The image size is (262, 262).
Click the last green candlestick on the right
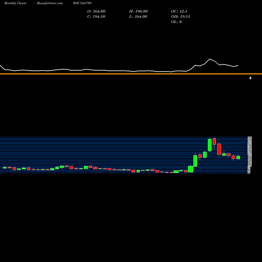[x=238, y=157]
